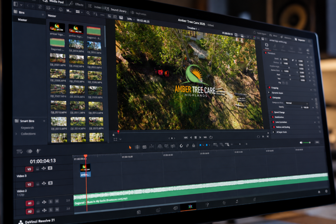Choose the Blade Edit razor tool
This screenshot has height=224, width=336.
(144, 147)
